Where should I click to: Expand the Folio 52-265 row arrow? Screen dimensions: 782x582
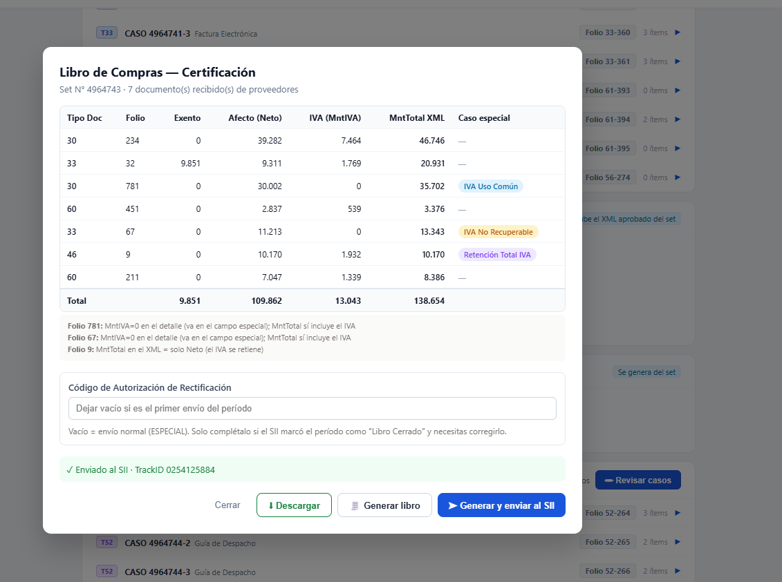[678, 542]
